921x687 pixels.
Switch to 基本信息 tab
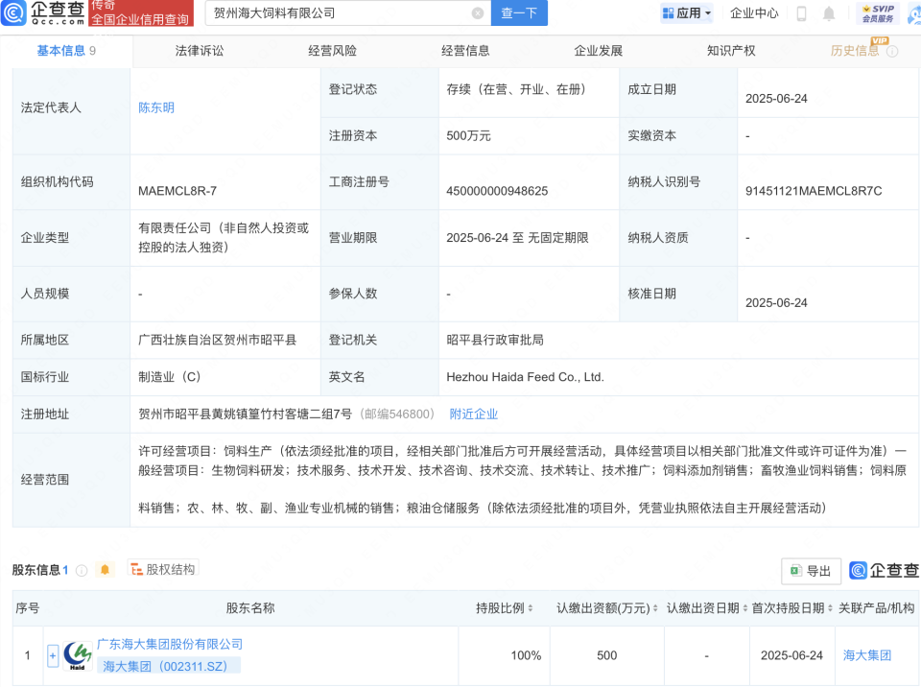66,51
